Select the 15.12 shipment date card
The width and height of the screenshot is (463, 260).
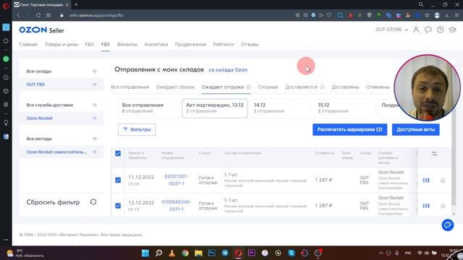tap(344, 108)
